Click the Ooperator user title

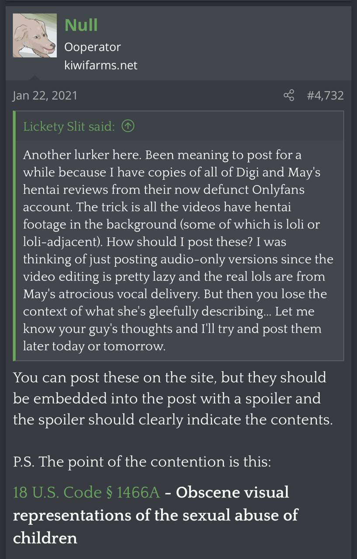click(92, 47)
